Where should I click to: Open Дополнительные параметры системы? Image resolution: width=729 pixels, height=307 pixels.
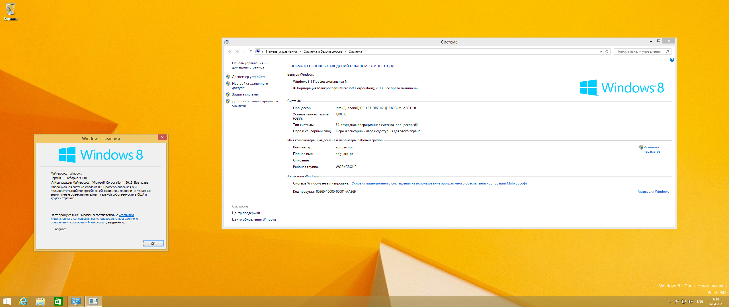255,103
